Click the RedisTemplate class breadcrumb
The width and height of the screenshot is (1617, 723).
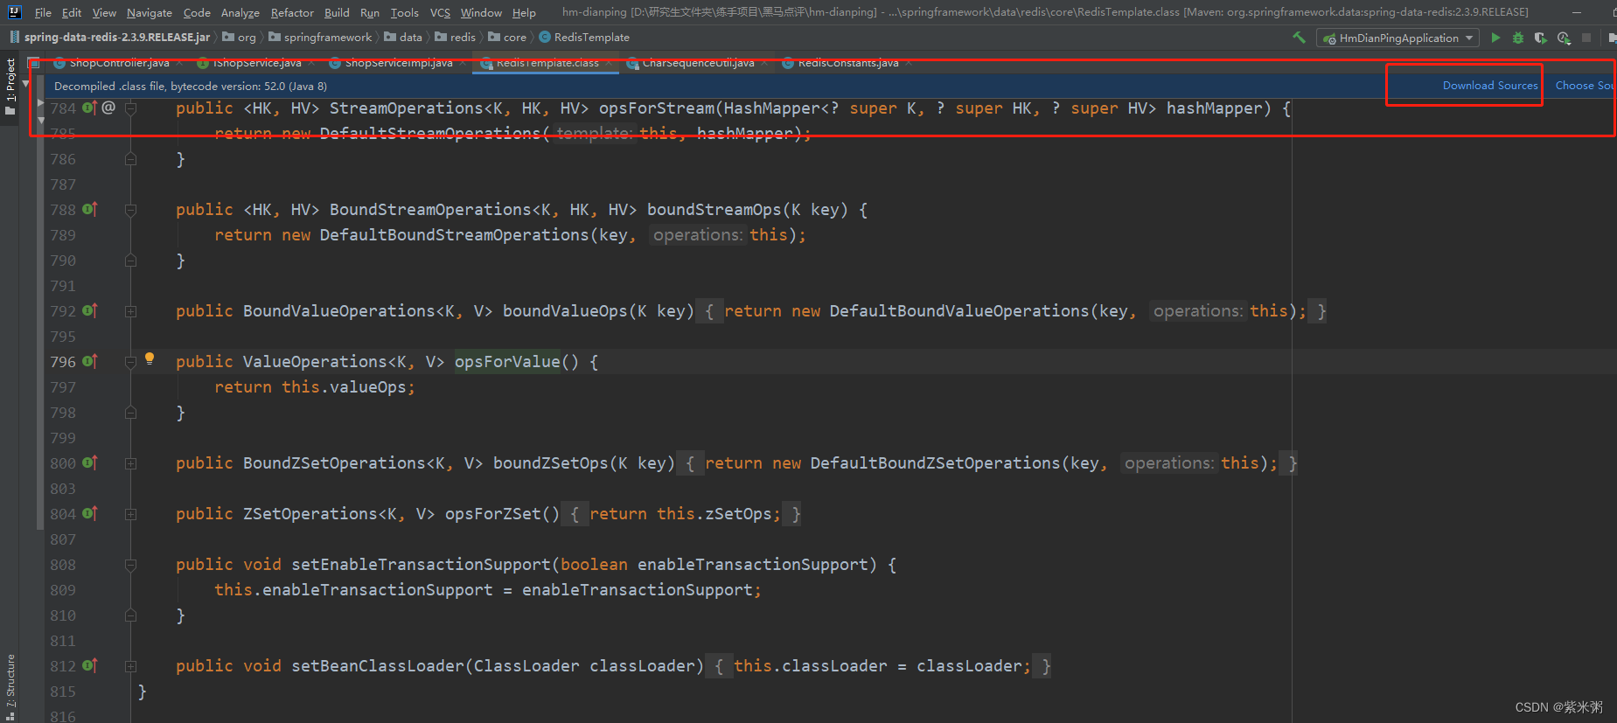coord(584,38)
